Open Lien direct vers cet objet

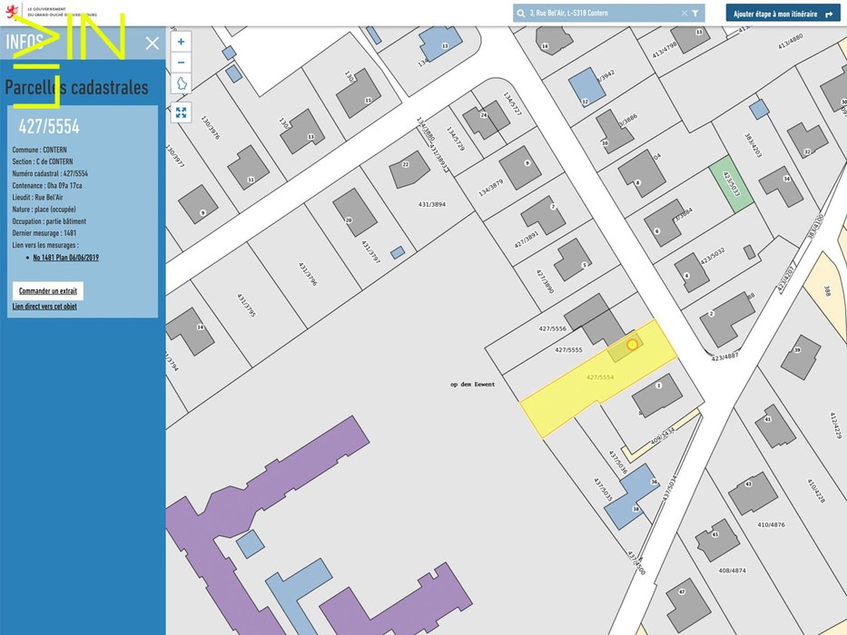pyautogui.click(x=44, y=307)
